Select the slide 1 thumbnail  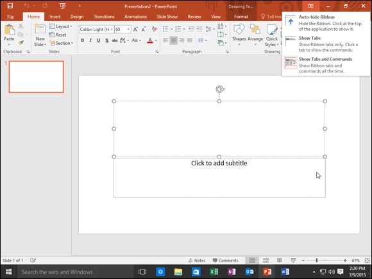(37, 76)
